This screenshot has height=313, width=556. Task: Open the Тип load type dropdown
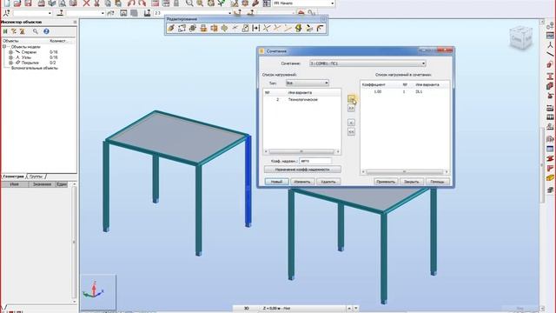pos(307,83)
